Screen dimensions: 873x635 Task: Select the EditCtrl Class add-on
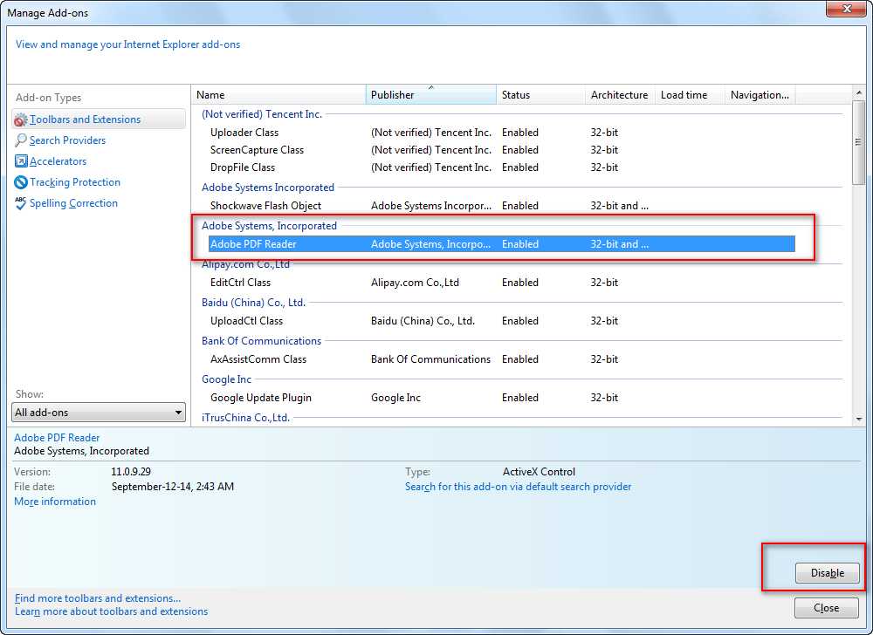click(502, 283)
